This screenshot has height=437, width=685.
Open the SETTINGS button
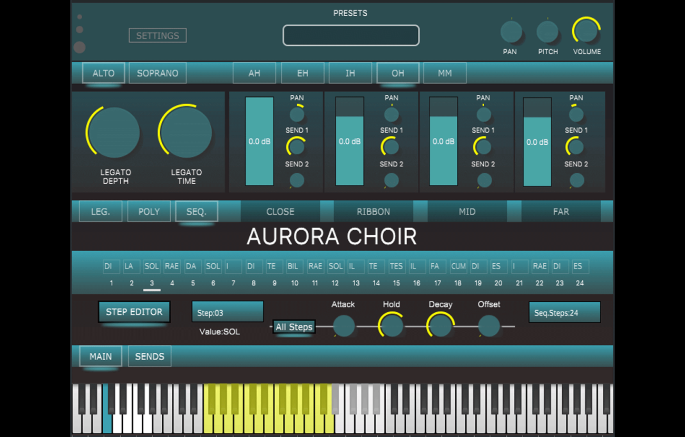click(x=158, y=36)
